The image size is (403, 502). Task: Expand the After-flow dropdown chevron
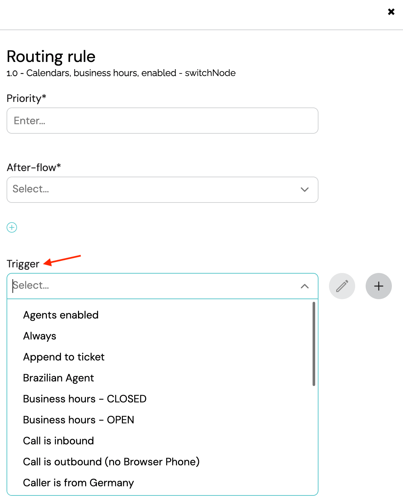[x=305, y=189]
